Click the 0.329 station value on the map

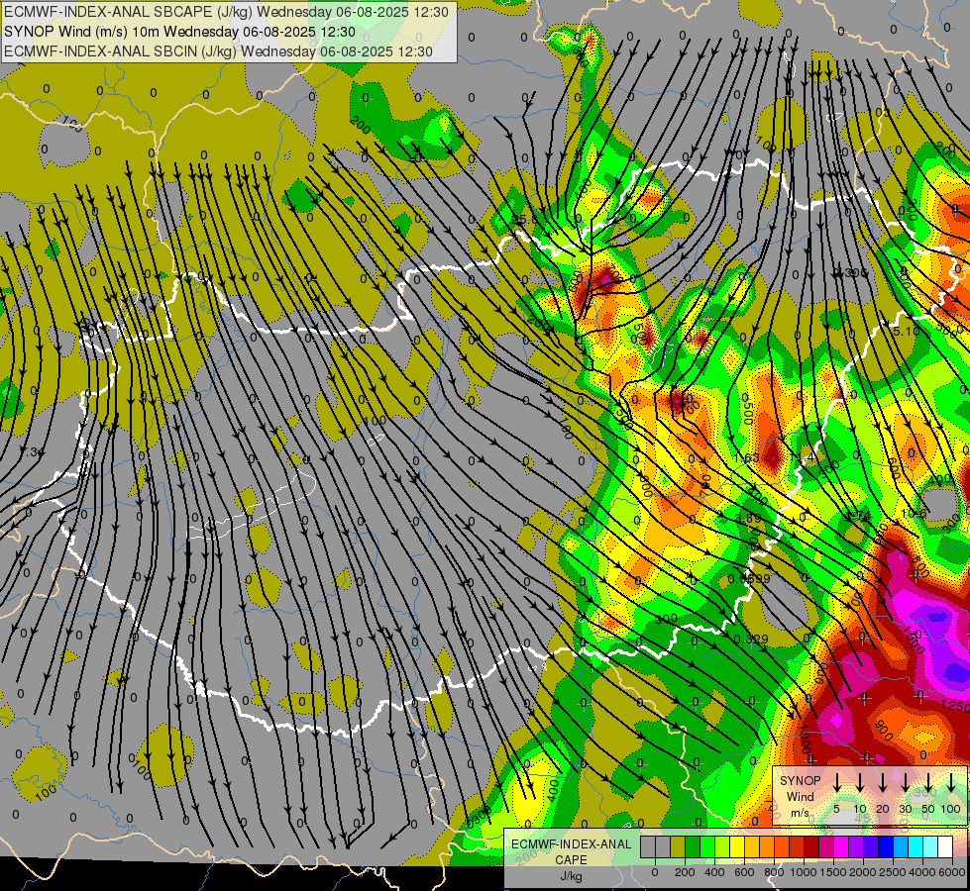pos(751,639)
